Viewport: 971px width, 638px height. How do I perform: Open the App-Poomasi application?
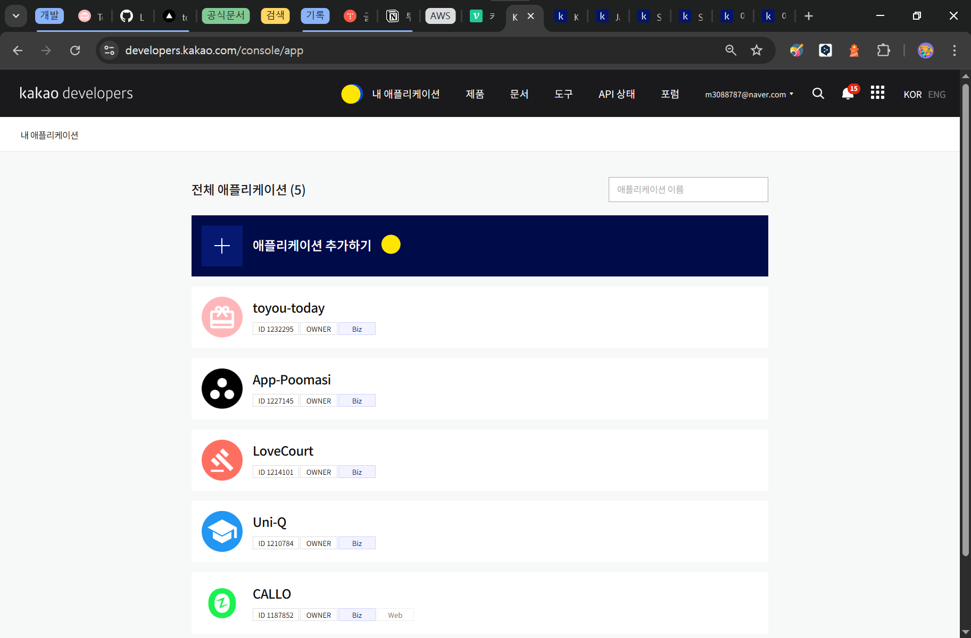[x=480, y=389]
